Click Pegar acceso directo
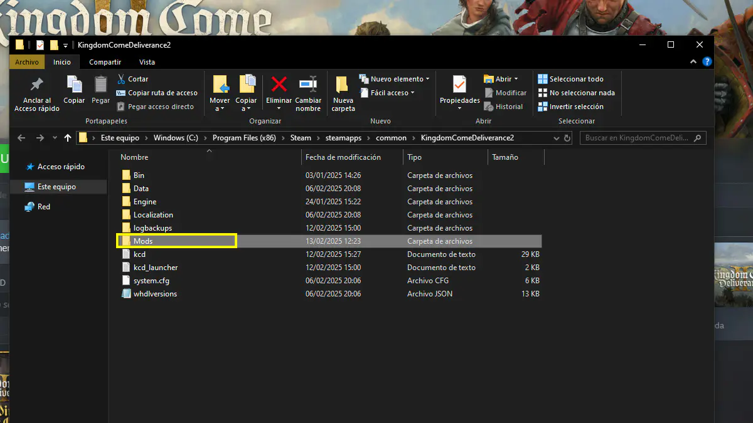Screen dimensions: 753x423 [155, 107]
